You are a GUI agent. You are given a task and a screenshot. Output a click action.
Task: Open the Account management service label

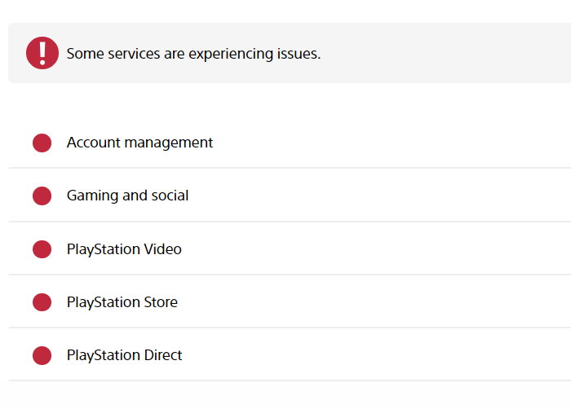click(x=139, y=143)
